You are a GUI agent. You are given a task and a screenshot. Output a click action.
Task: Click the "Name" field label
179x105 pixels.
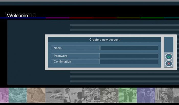tap(58, 48)
